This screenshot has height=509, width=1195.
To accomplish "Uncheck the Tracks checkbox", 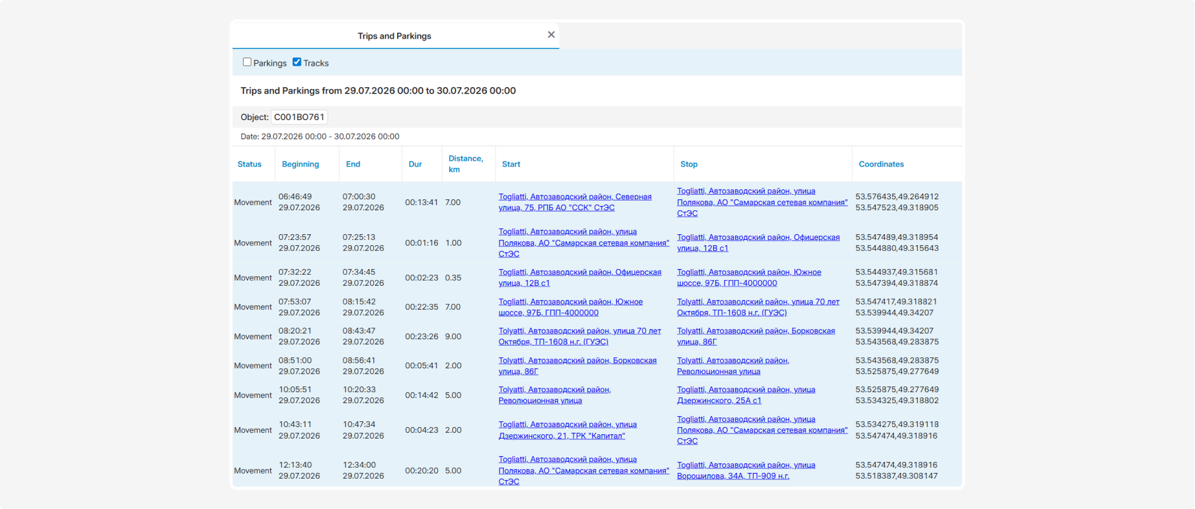I will coord(296,62).
